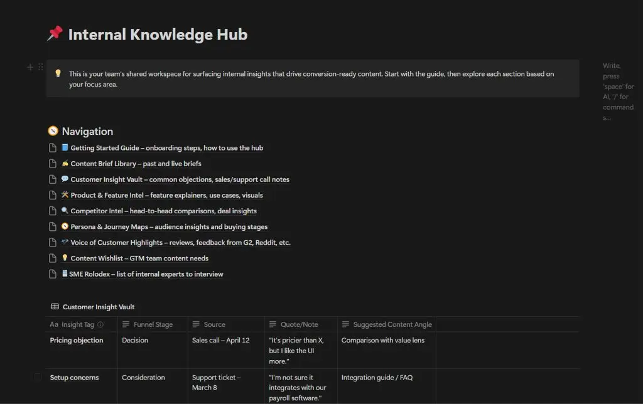Open the Funnel Stage column header menu
Viewport: 643px width, 404px height.
[x=153, y=324]
